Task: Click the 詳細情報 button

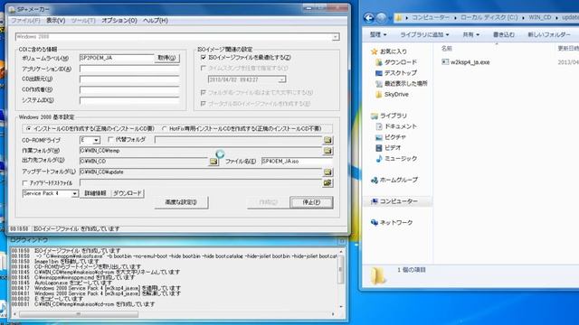Action: click(x=95, y=193)
